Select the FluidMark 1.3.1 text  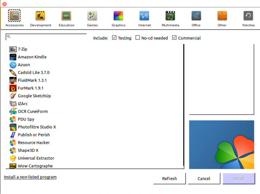pyautogui.click(x=32, y=80)
